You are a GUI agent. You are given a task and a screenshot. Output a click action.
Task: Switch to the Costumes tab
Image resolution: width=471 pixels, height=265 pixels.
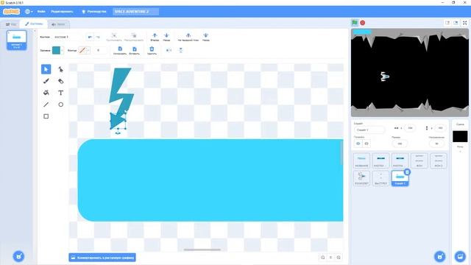coord(34,24)
